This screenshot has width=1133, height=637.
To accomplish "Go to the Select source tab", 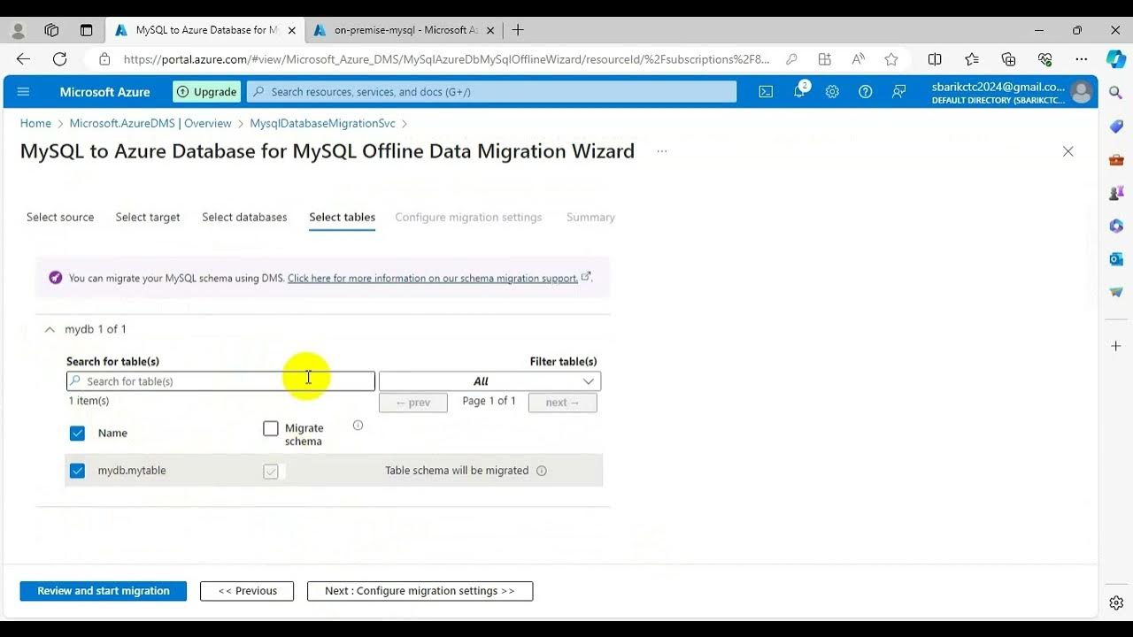I will (x=60, y=218).
